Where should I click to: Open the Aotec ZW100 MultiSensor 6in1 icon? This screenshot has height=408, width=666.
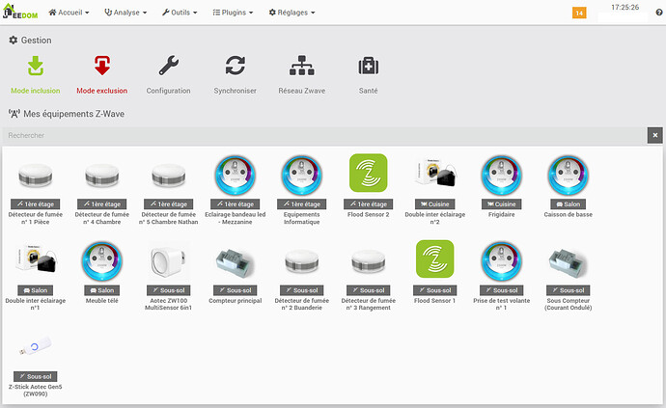coord(169,261)
